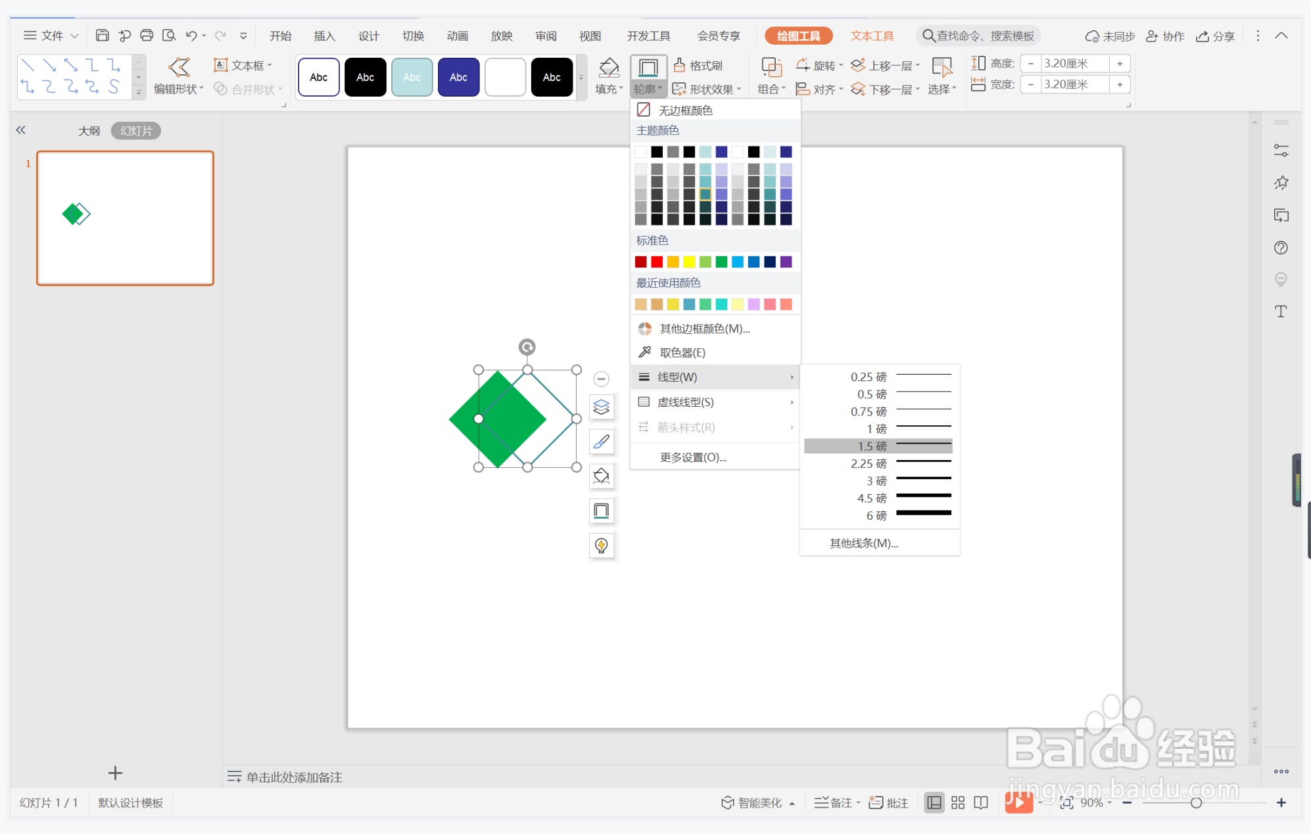Open the Edit Shape tool

178,76
